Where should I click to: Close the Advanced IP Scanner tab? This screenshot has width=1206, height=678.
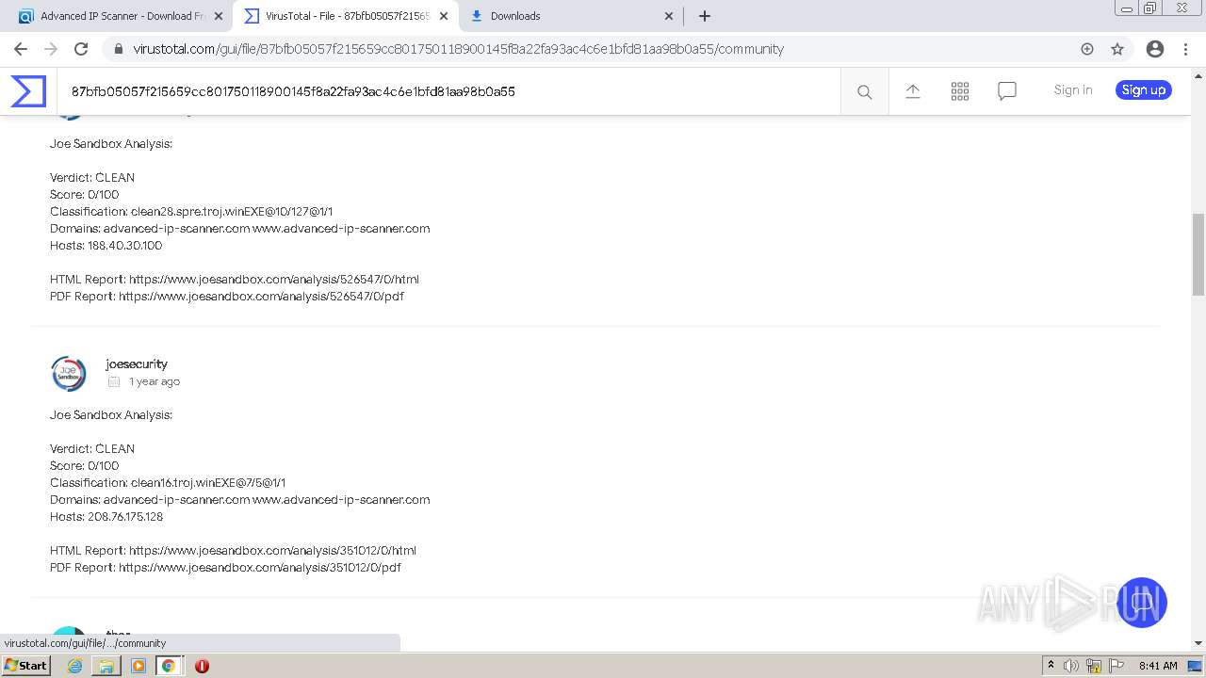[219, 16]
